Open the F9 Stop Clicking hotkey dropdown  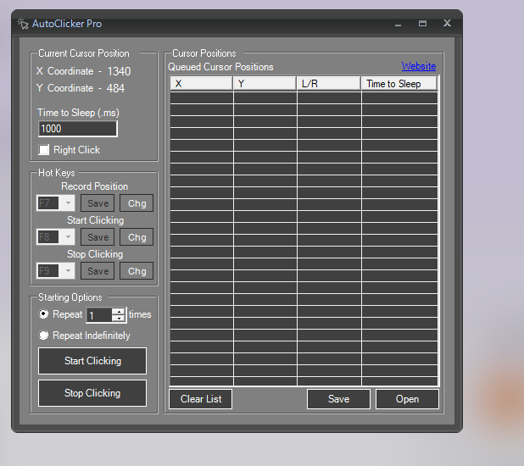point(68,270)
